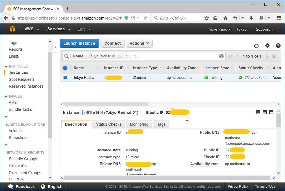This screenshot has width=285, height=191.
Task: Collapse the INSTANCES sidebar section
Action: click(x=6, y=66)
